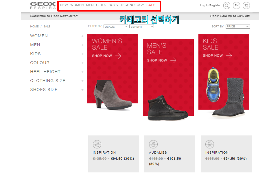Screen dimensions: 280x173
Task: Expand the CLOTHING SIZE filter plus
Action: [x=82, y=81]
